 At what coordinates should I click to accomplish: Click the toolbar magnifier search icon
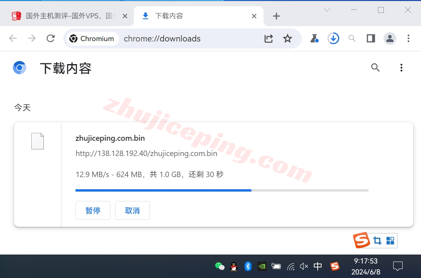352,39
